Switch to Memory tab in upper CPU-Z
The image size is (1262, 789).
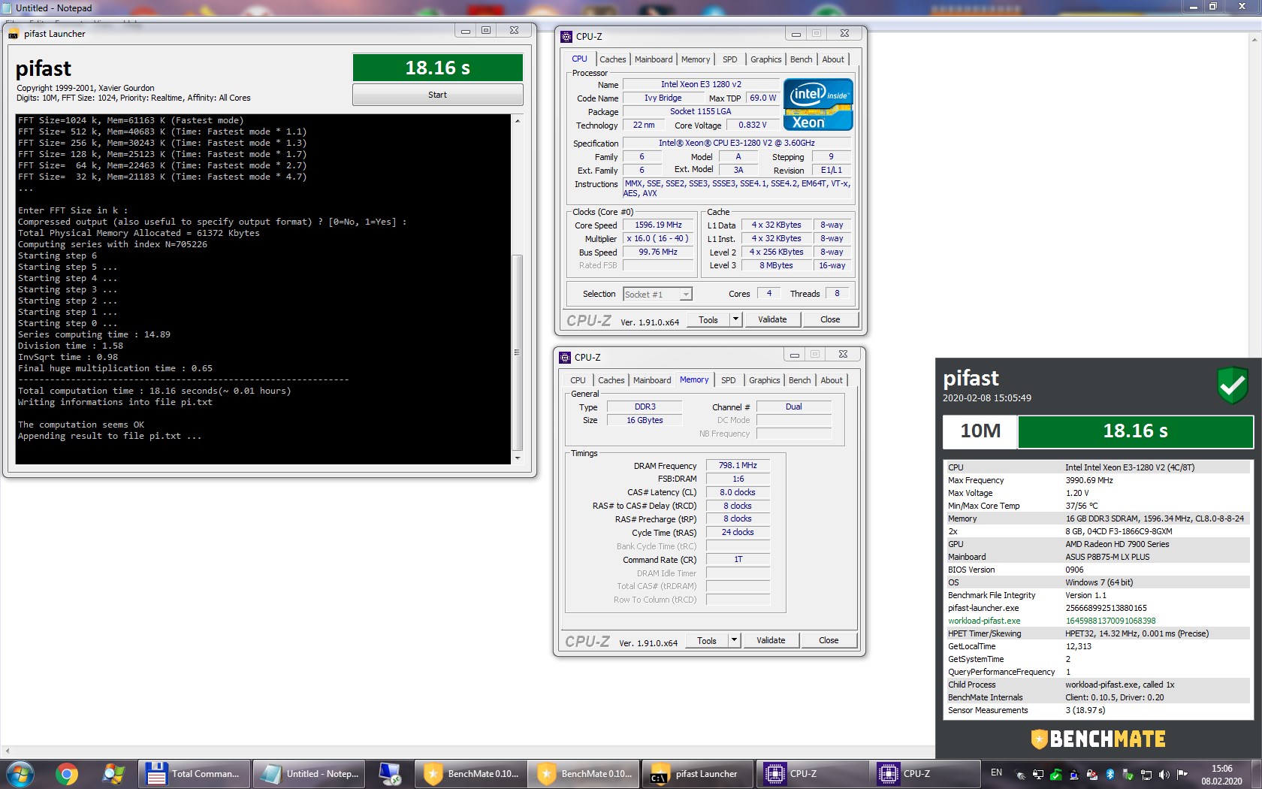pos(696,59)
